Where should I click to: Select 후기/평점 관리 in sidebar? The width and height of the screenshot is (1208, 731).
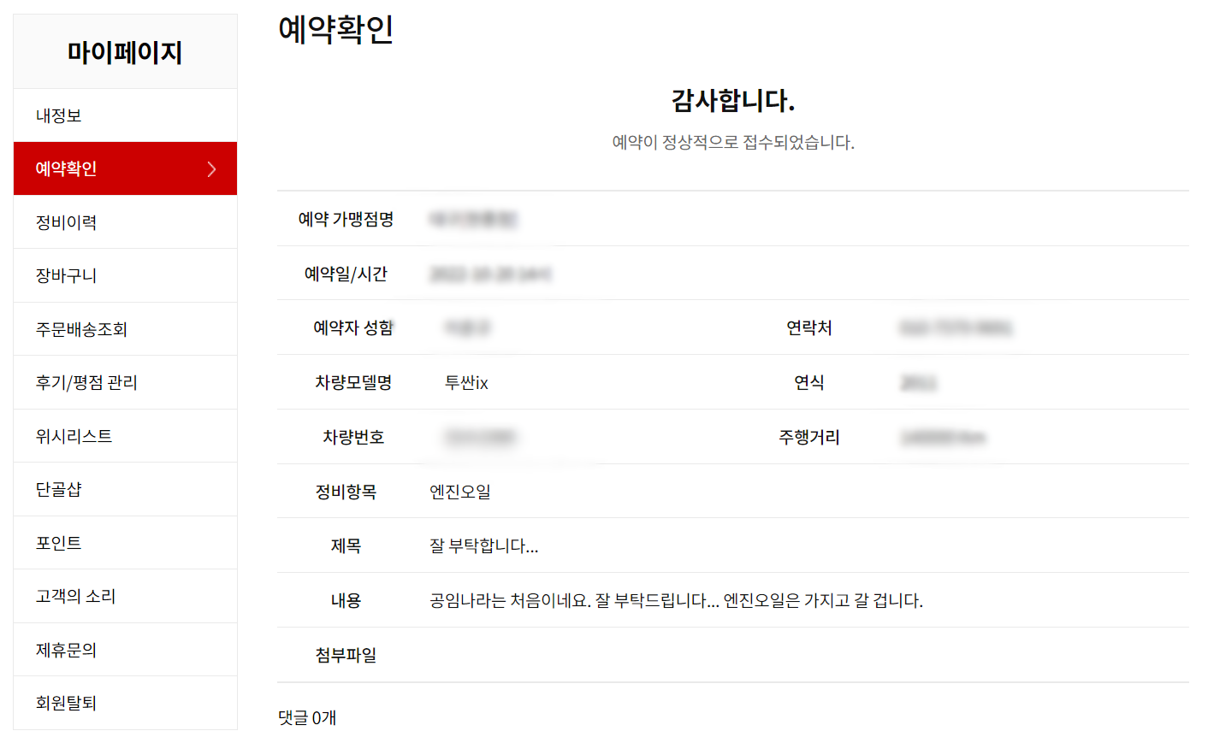click(x=125, y=382)
